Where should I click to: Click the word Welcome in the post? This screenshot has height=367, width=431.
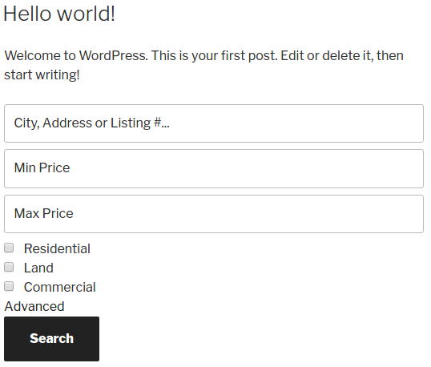[32, 55]
